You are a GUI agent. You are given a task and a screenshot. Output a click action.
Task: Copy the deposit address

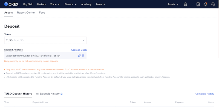click(79, 56)
